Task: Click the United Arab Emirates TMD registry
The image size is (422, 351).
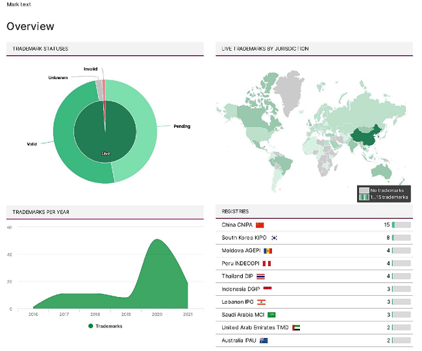Action: [254, 328]
